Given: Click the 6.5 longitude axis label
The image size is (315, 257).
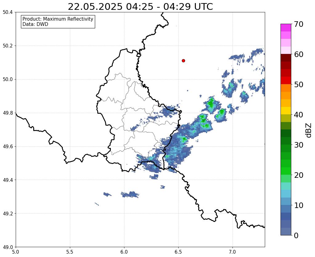Looking at the screenshot, I should 178,252.
